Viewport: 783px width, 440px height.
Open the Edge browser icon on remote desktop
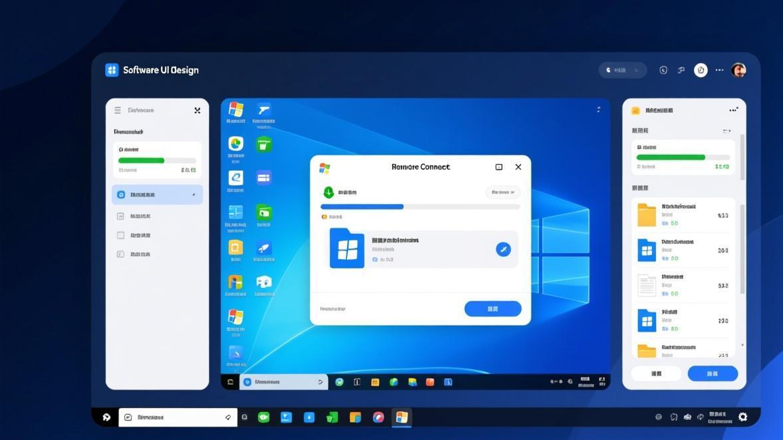point(235,178)
